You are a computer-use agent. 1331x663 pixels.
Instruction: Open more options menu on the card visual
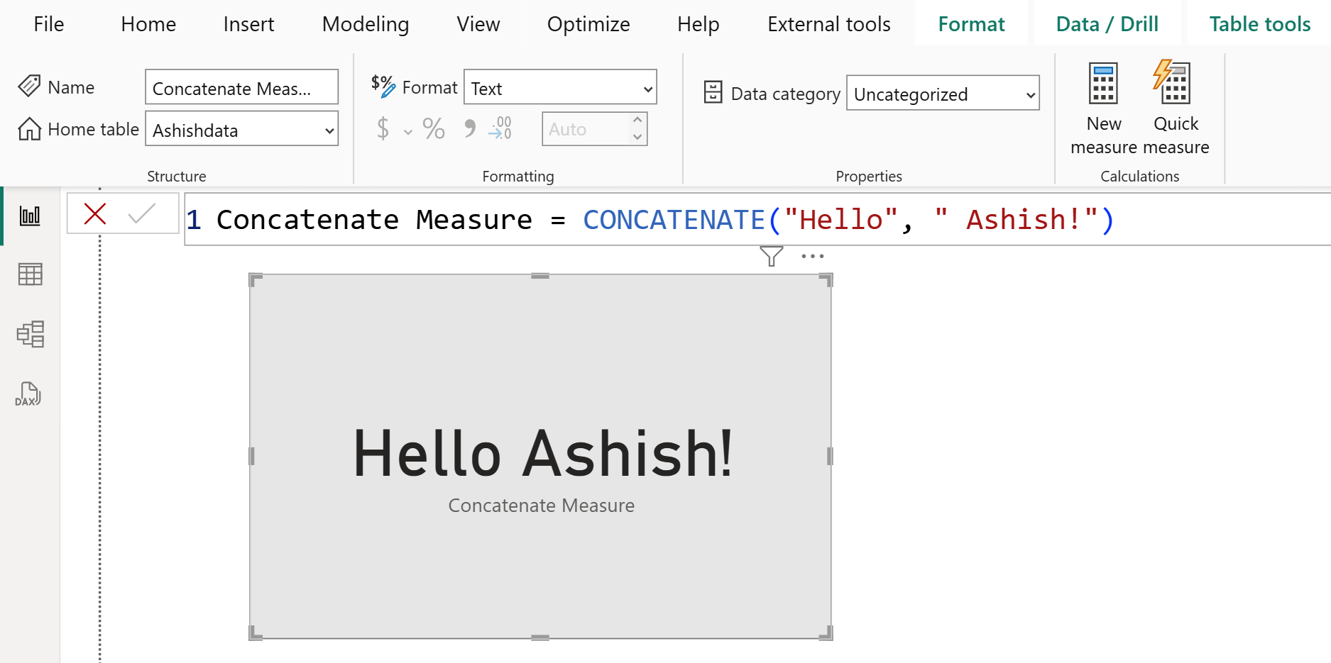811,256
